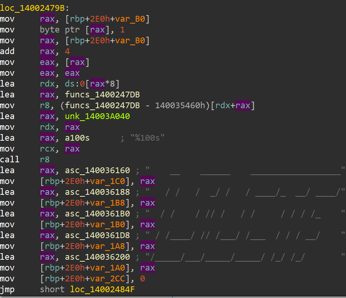Follow the loc_14002484F jump target

[x=102, y=289]
